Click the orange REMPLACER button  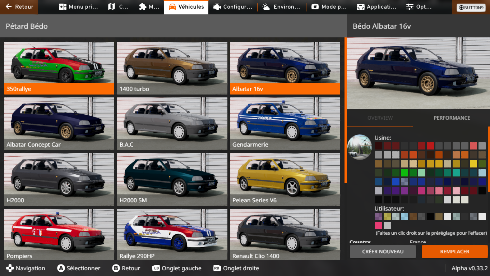click(455, 252)
